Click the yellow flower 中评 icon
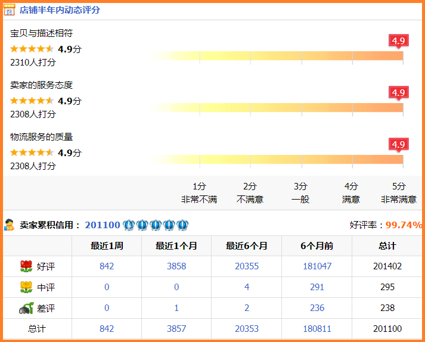 point(26,287)
